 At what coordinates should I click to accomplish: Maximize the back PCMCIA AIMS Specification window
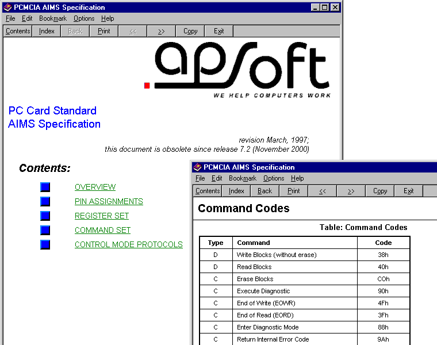click(325, 7)
